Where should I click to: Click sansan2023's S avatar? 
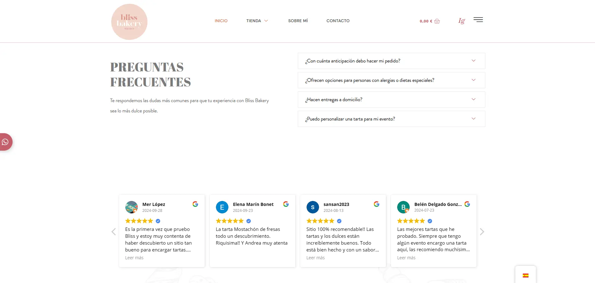(313, 207)
